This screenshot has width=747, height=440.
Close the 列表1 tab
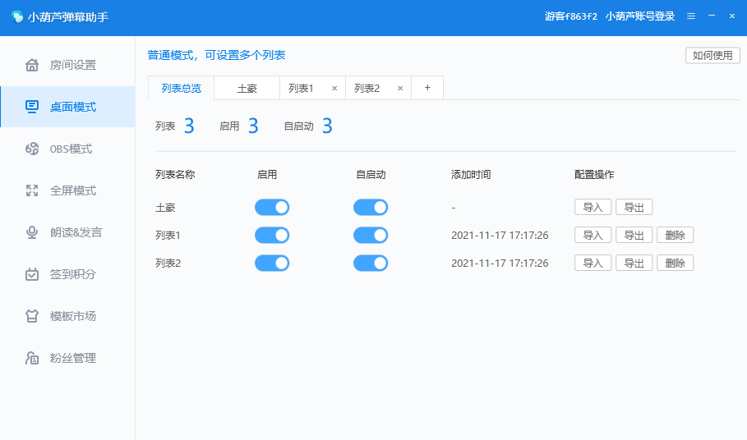coord(334,88)
